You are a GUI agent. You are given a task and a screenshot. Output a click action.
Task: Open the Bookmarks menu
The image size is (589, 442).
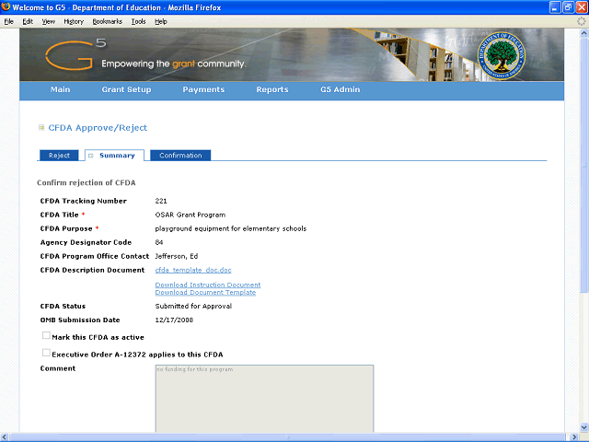(x=108, y=21)
